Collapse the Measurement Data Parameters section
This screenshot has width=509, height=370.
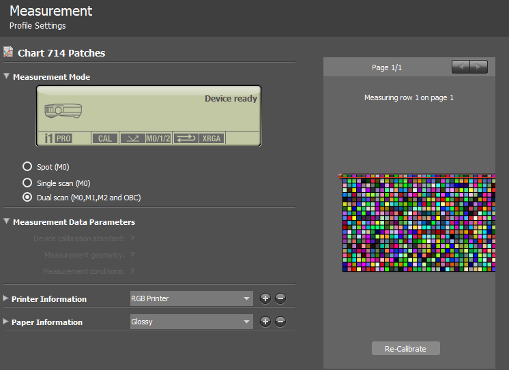[7, 221]
